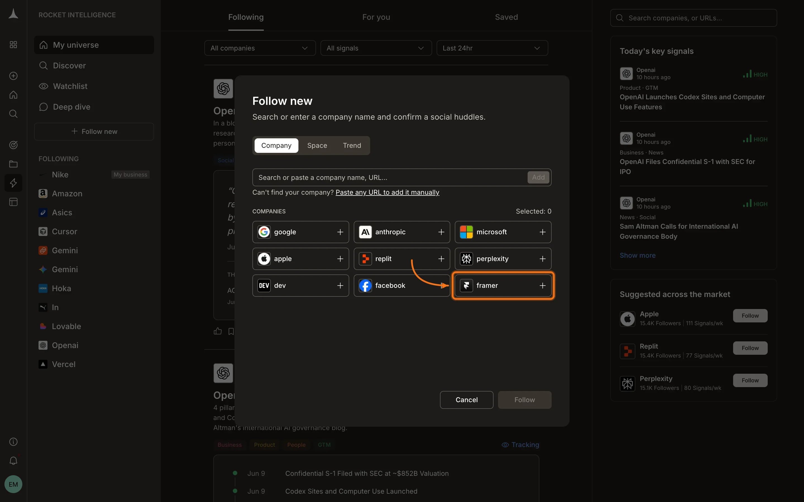804x502 pixels.
Task: Click the Apple logo in suggested list
Action: click(627, 319)
